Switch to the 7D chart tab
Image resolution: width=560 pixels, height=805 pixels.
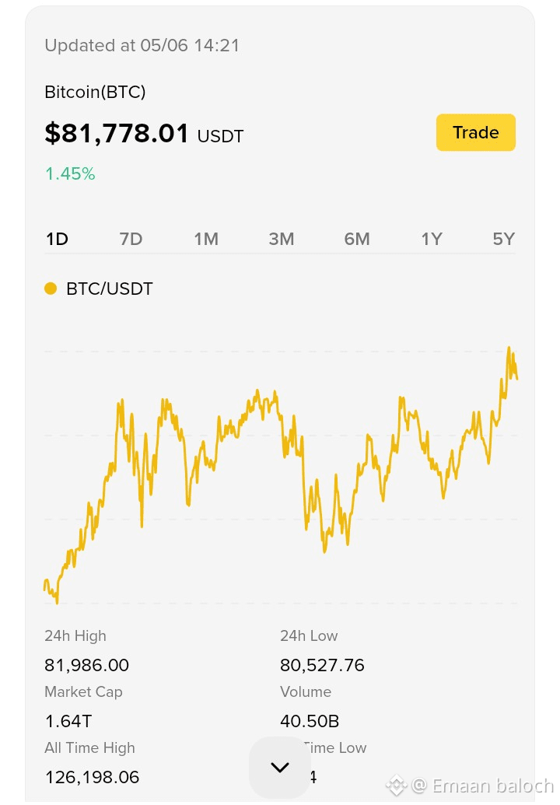point(131,240)
